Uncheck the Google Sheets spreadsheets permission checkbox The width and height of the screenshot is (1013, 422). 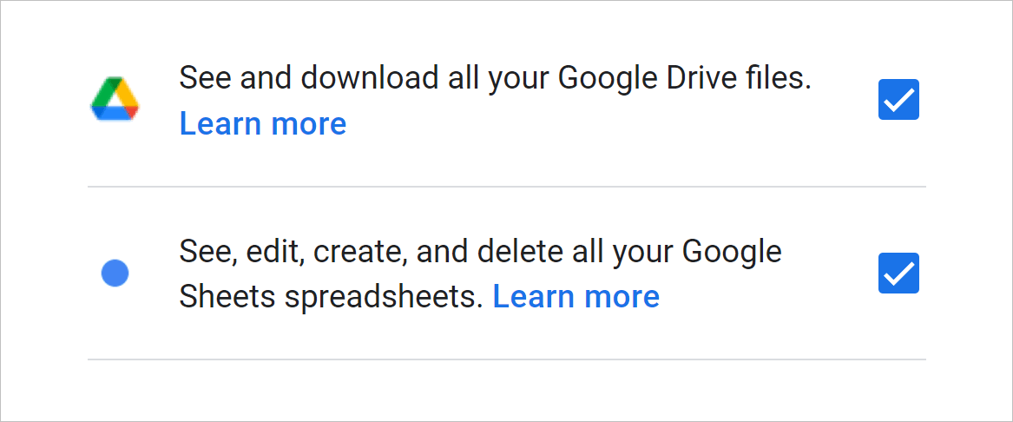click(898, 274)
